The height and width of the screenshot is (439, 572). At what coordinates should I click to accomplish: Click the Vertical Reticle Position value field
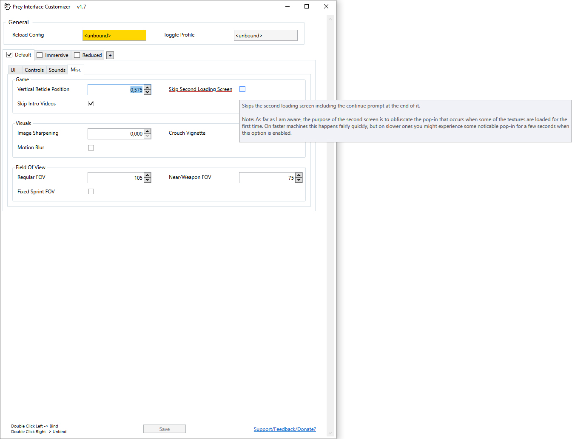116,90
